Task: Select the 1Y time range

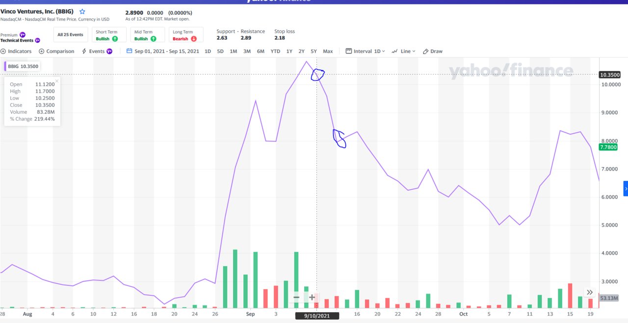Action: click(x=289, y=51)
